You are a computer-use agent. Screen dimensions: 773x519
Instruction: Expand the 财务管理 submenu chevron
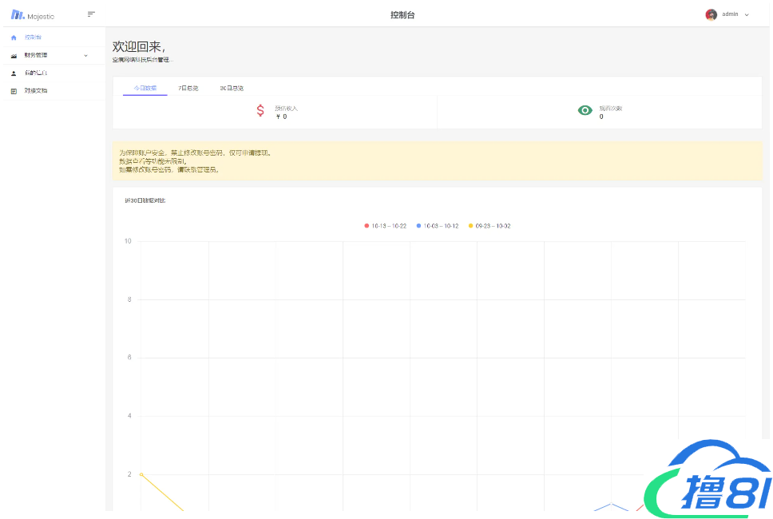click(85, 56)
